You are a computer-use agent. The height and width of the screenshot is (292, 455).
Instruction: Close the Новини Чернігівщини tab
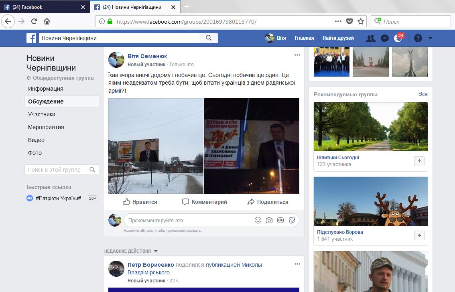pos(173,7)
